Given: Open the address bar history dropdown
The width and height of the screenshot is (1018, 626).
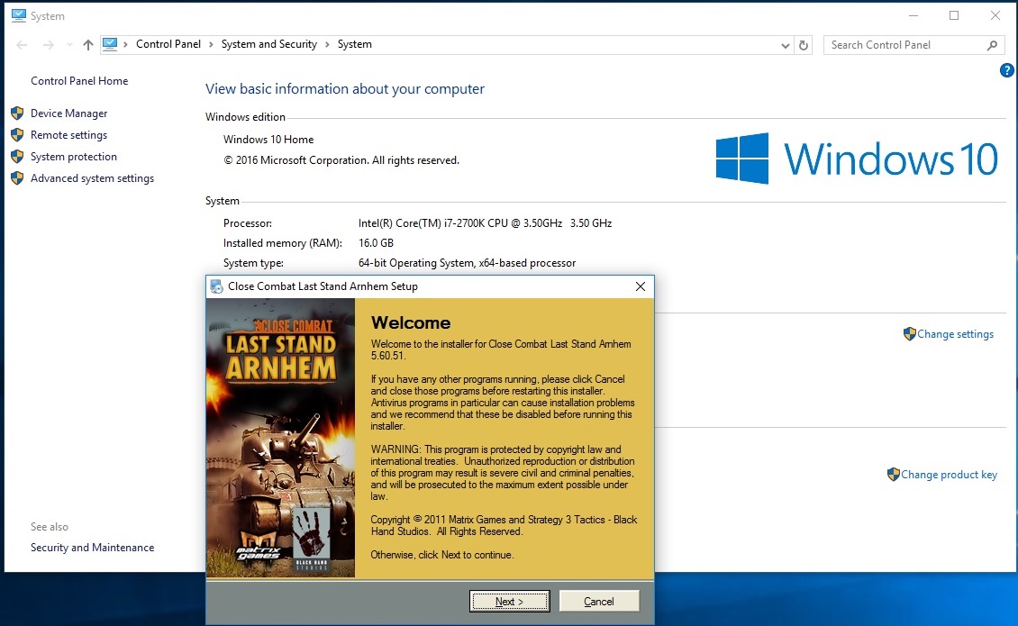Looking at the screenshot, I should pos(785,45).
